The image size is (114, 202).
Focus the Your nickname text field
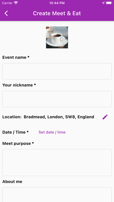[57, 99]
